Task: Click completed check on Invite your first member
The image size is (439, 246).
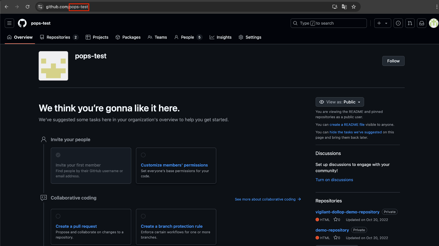Action: (x=58, y=155)
